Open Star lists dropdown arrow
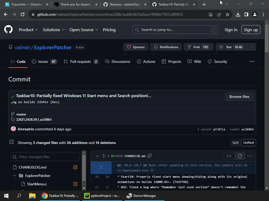The width and height of the screenshot is (269, 201). pos(251,47)
